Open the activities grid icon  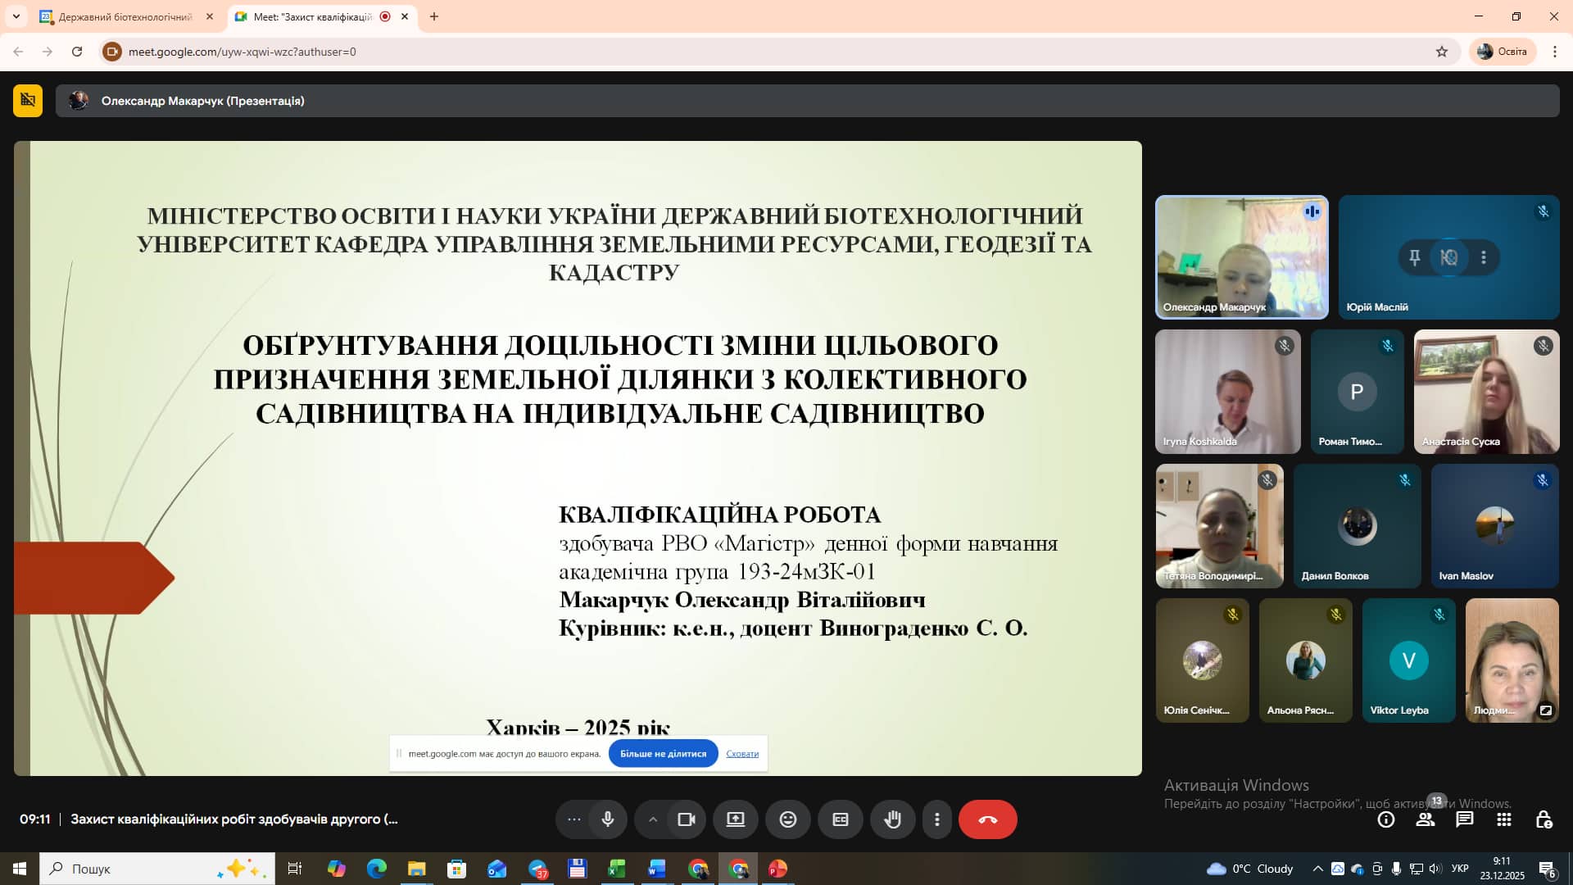(1503, 819)
